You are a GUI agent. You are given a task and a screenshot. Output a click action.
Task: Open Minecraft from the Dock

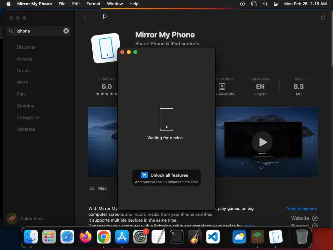click(258, 237)
